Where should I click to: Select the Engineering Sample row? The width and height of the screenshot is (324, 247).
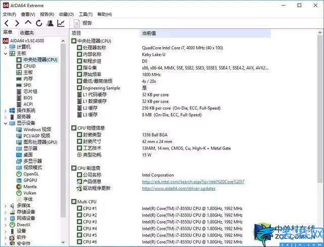point(112,88)
